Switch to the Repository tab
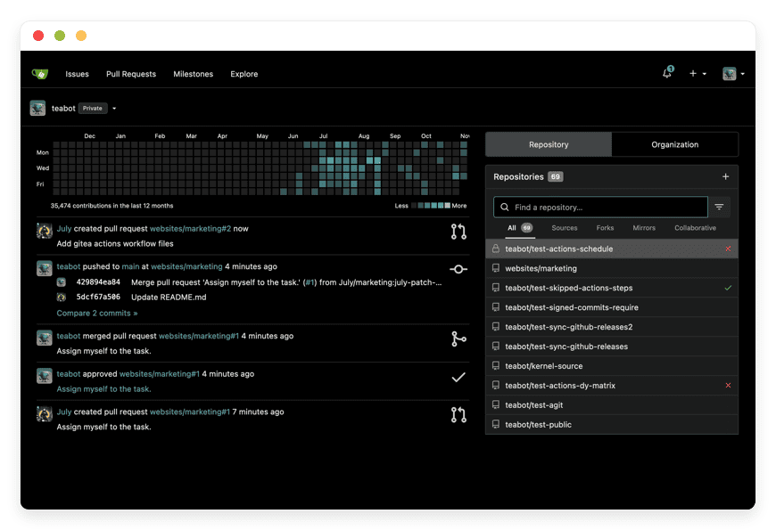Viewport: 776px width, 530px height. click(x=549, y=144)
